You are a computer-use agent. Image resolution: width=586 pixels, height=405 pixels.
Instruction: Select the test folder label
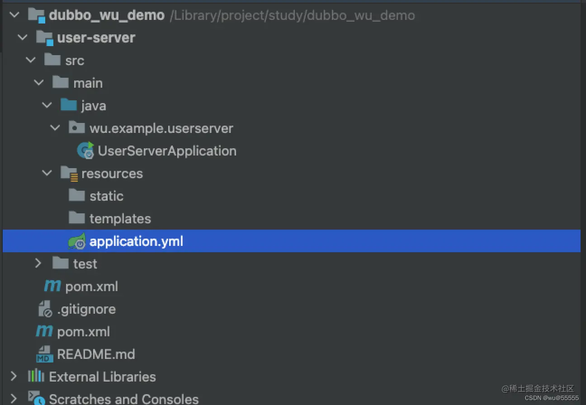[x=85, y=264]
